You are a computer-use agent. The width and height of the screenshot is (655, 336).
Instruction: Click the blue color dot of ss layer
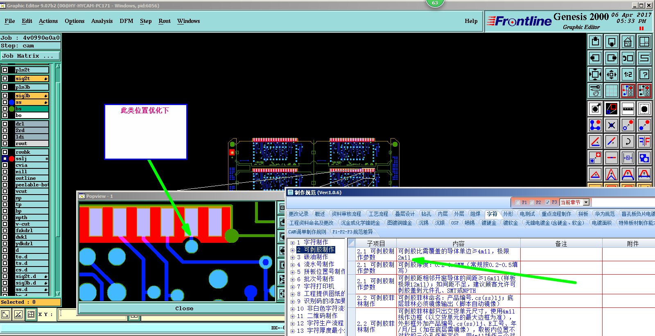pyautogui.click(x=11, y=102)
